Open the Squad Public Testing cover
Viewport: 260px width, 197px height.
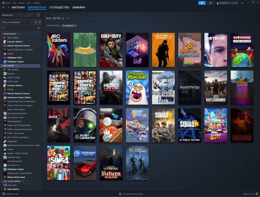(x=190, y=126)
